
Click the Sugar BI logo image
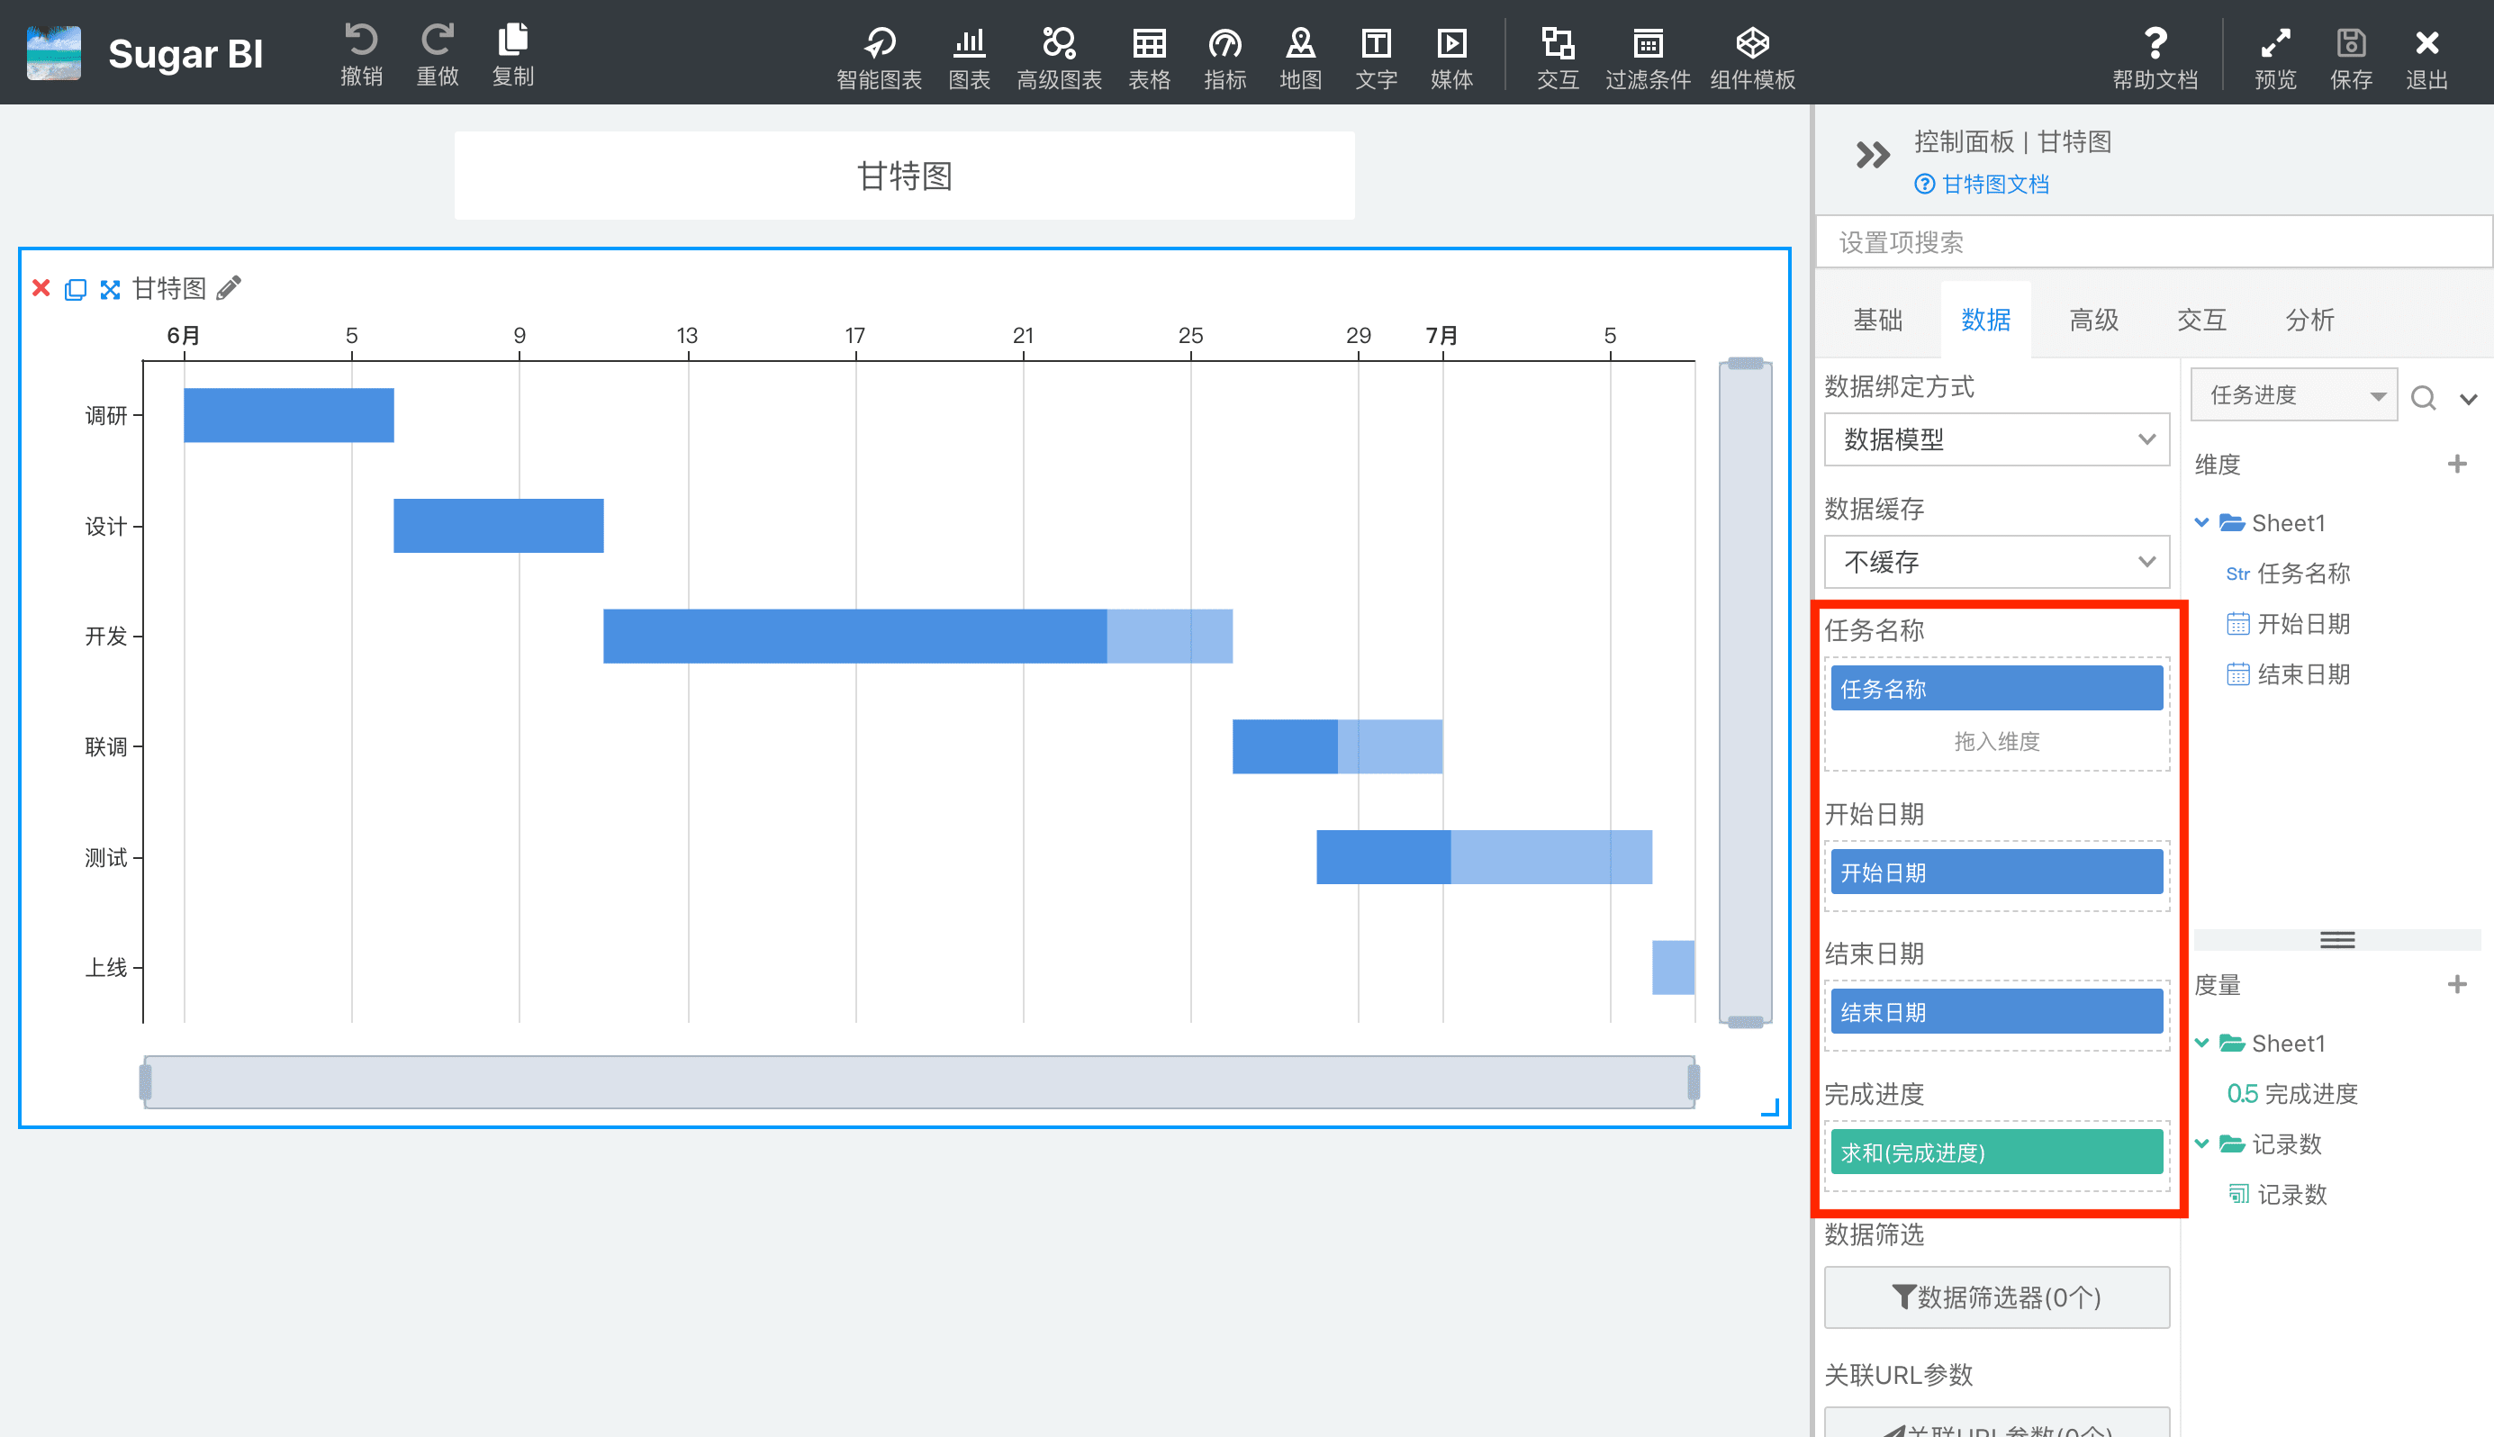(53, 52)
